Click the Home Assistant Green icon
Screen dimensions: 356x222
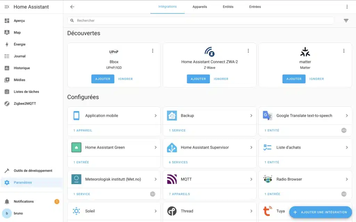tap(76, 147)
